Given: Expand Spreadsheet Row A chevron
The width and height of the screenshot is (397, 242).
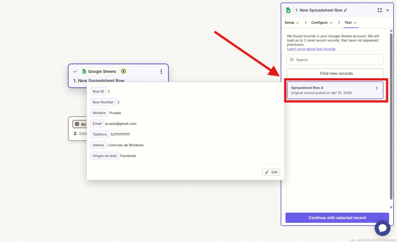Looking at the screenshot, I should click(377, 88).
